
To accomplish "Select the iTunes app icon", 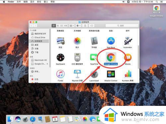I will [x=60, y=74].
